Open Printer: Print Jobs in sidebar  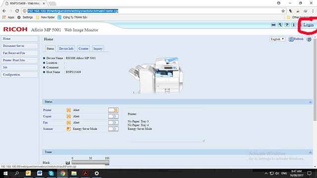pyautogui.click(x=19, y=60)
